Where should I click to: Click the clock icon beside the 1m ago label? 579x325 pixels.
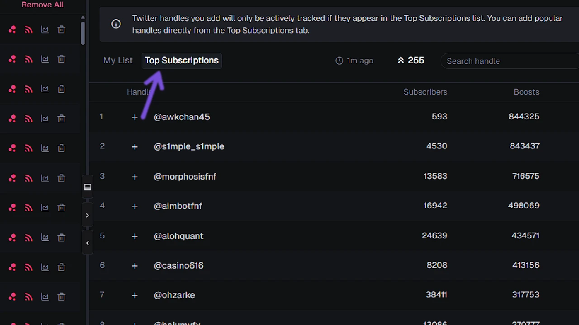(339, 60)
